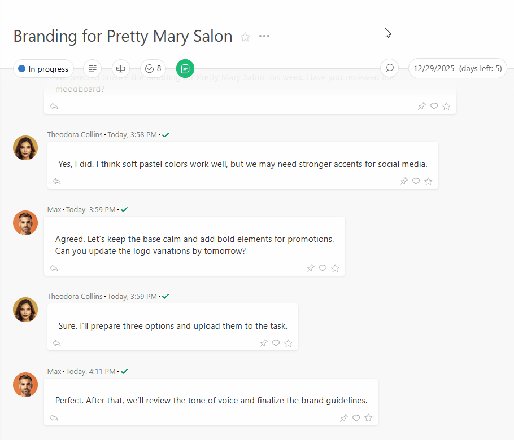Like Max's 3:59 PM message with the heart

tap(323, 269)
